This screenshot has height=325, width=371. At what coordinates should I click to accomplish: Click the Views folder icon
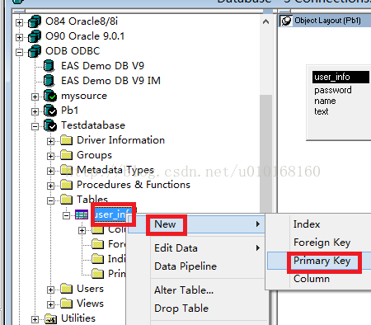66,304
